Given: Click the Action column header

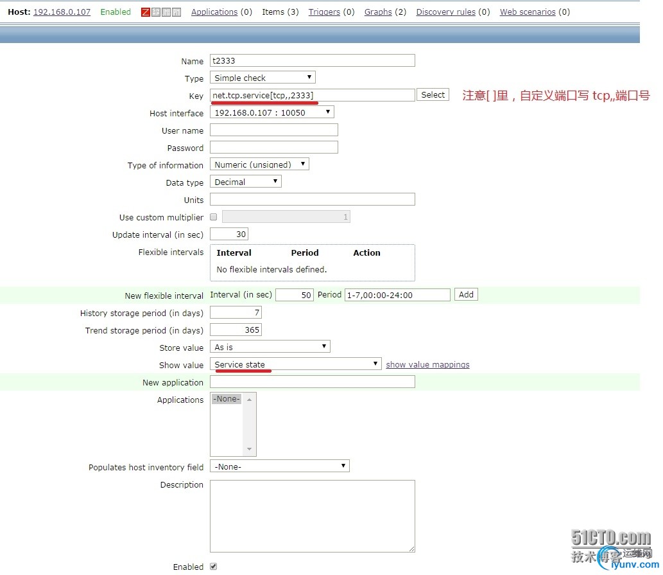Looking at the screenshot, I should point(366,252).
